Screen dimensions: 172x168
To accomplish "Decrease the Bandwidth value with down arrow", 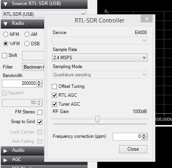I will (39, 85).
